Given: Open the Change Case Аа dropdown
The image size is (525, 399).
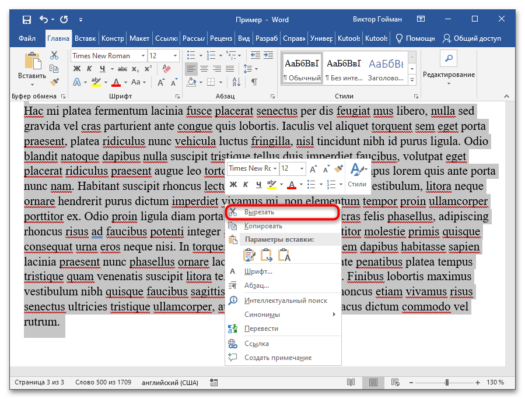Looking at the screenshot, I should (138, 82).
